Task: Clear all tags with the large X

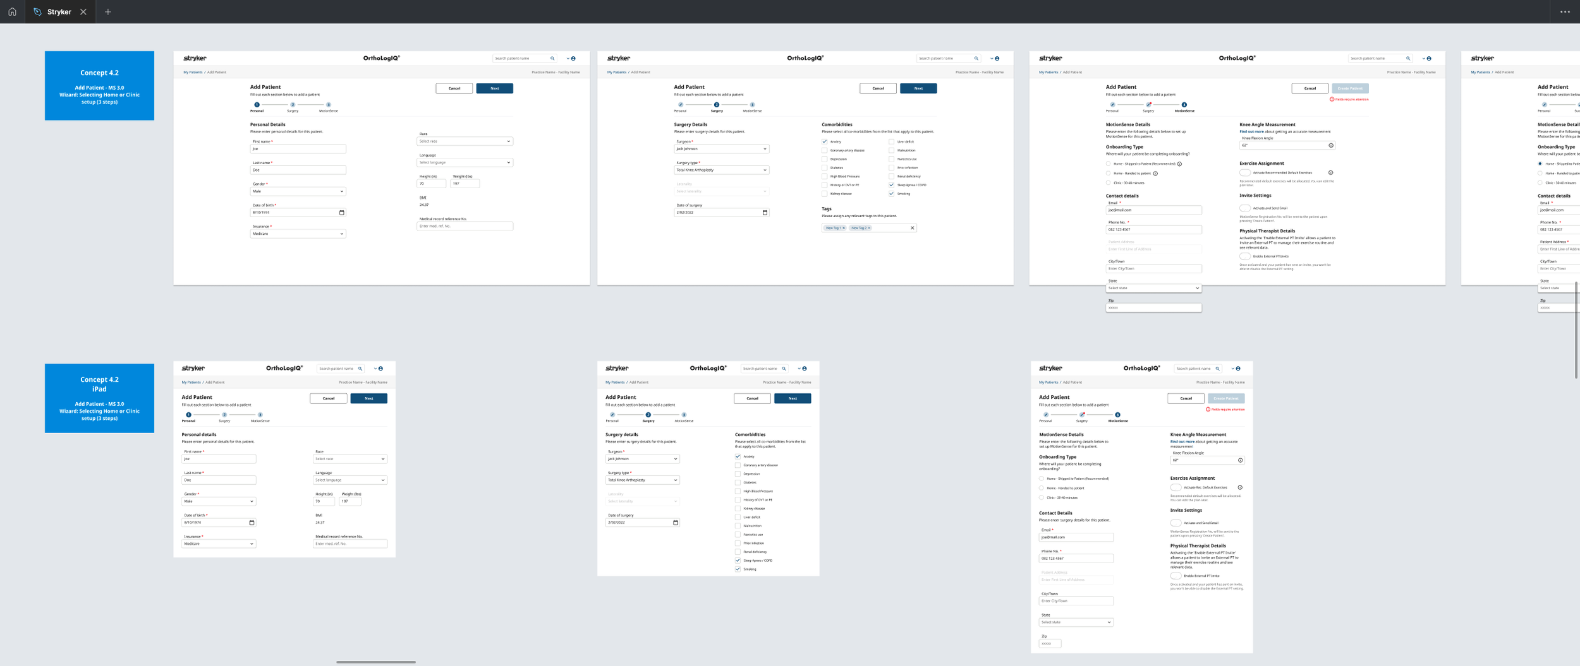Action: tap(912, 228)
